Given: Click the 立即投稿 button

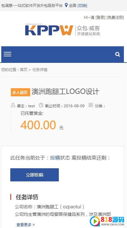Looking at the screenshot, I should pyautogui.click(x=35, y=175).
